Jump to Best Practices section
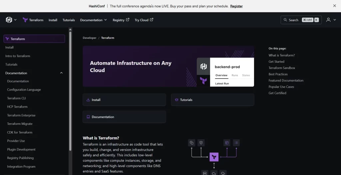Screen dimensions: 341x175 278,74
